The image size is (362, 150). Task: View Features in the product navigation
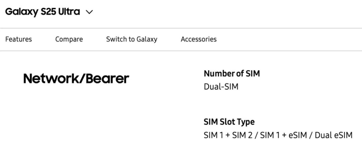19,39
